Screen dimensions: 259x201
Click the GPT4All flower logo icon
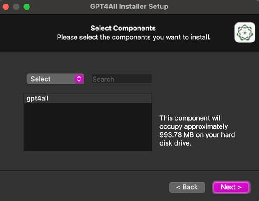(245, 32)
